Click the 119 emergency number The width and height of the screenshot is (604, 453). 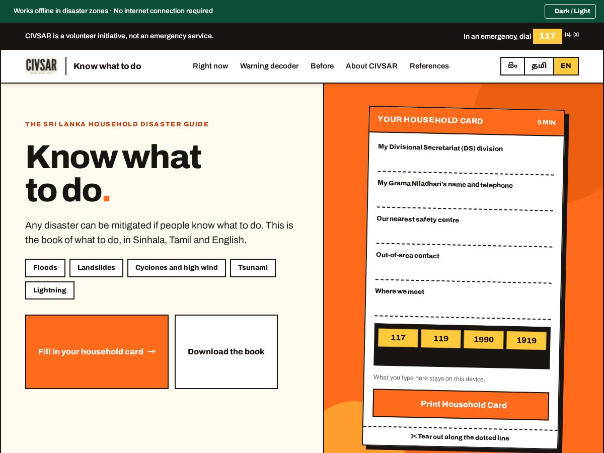pos(441,339)
